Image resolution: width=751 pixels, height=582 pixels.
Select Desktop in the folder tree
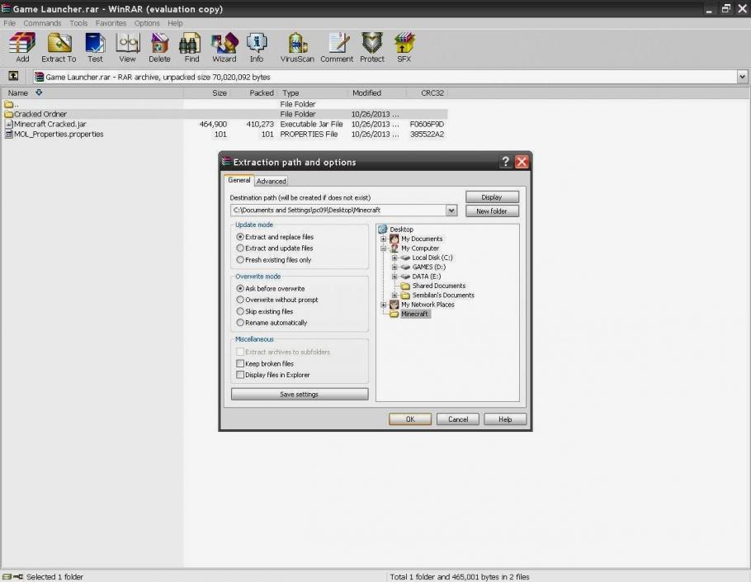401,229
